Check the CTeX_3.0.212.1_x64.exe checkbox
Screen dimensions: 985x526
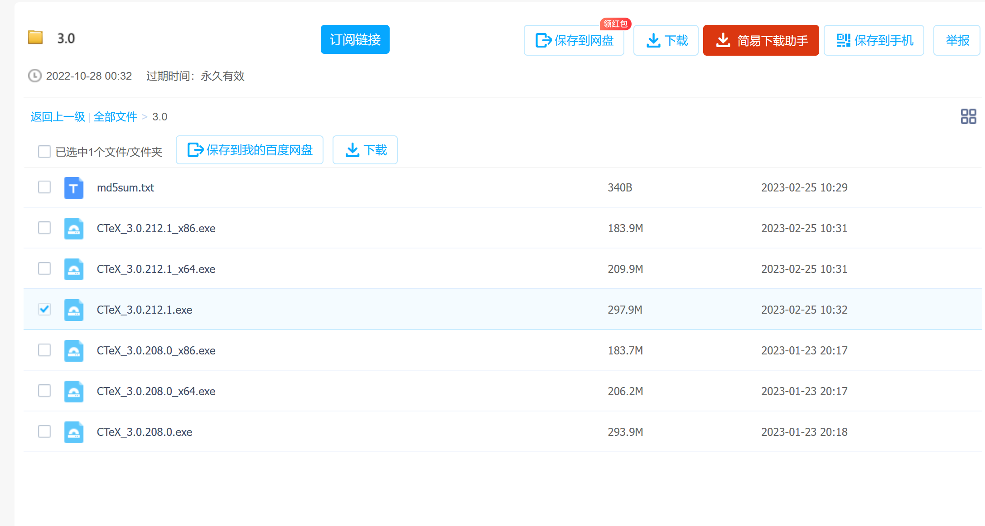pyautogui.click(x=44, y=268)
